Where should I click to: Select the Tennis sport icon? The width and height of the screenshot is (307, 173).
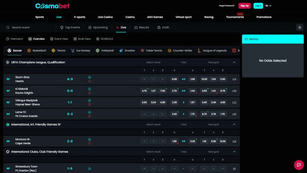(53, 51)
